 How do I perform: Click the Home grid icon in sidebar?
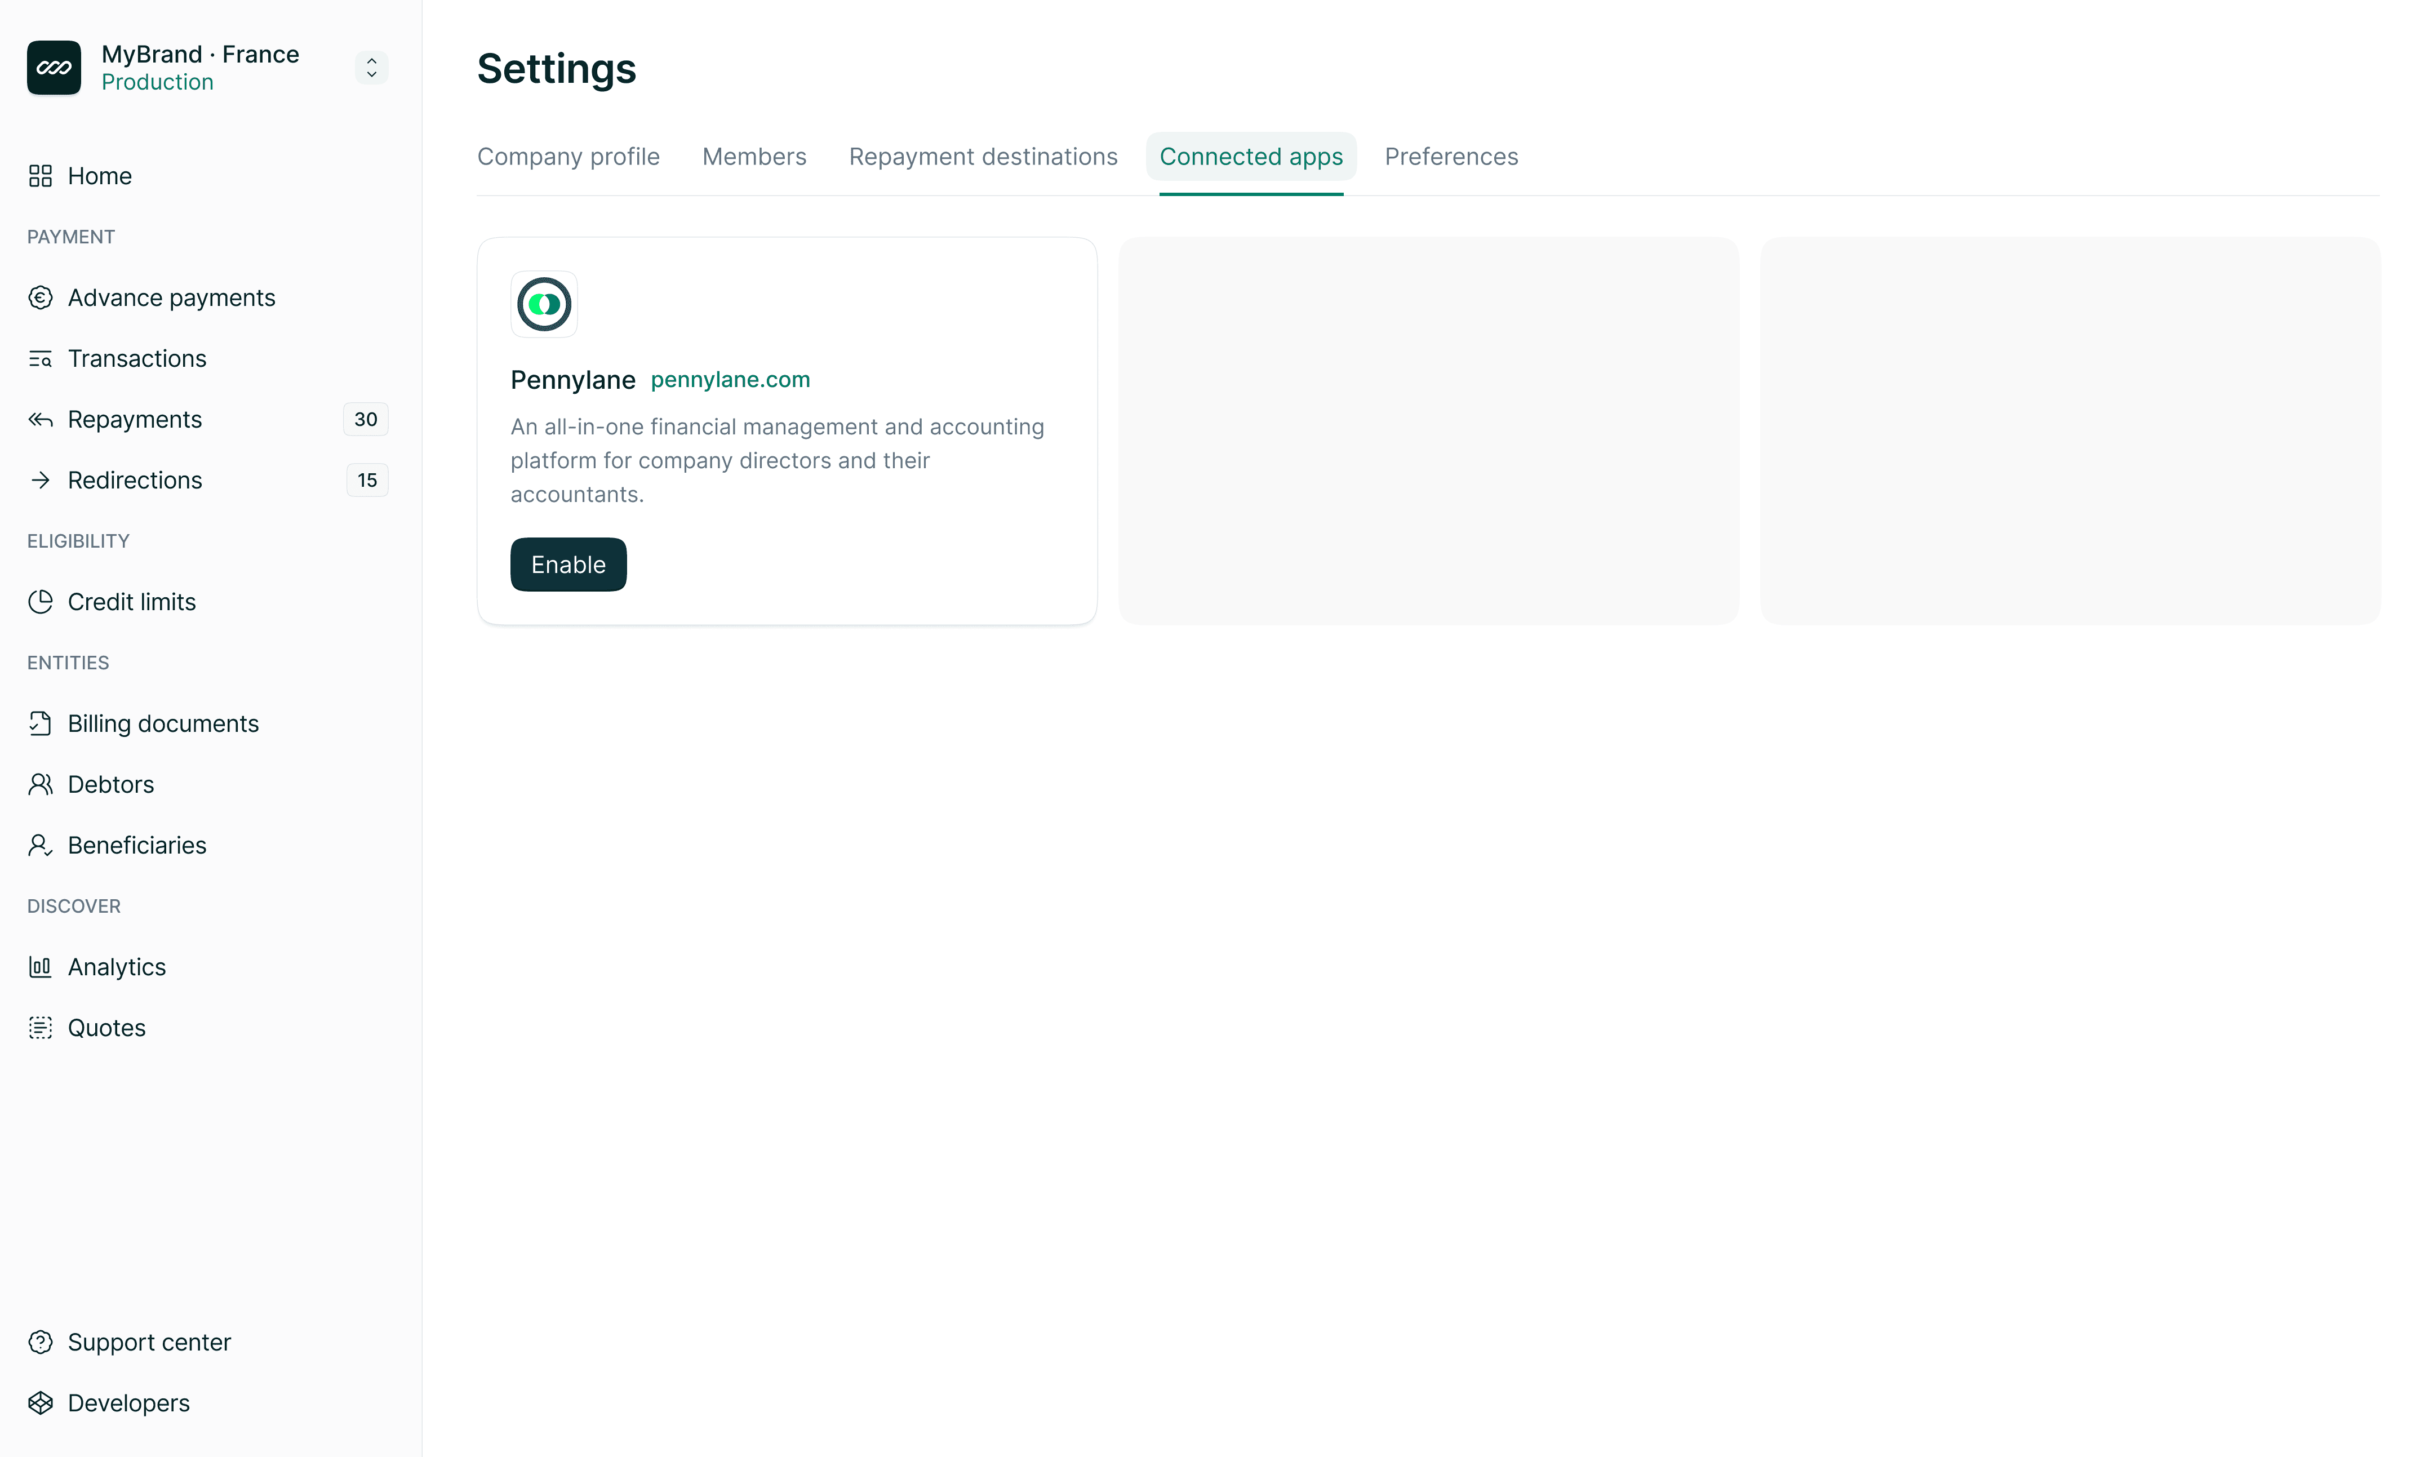coord(40,176)
